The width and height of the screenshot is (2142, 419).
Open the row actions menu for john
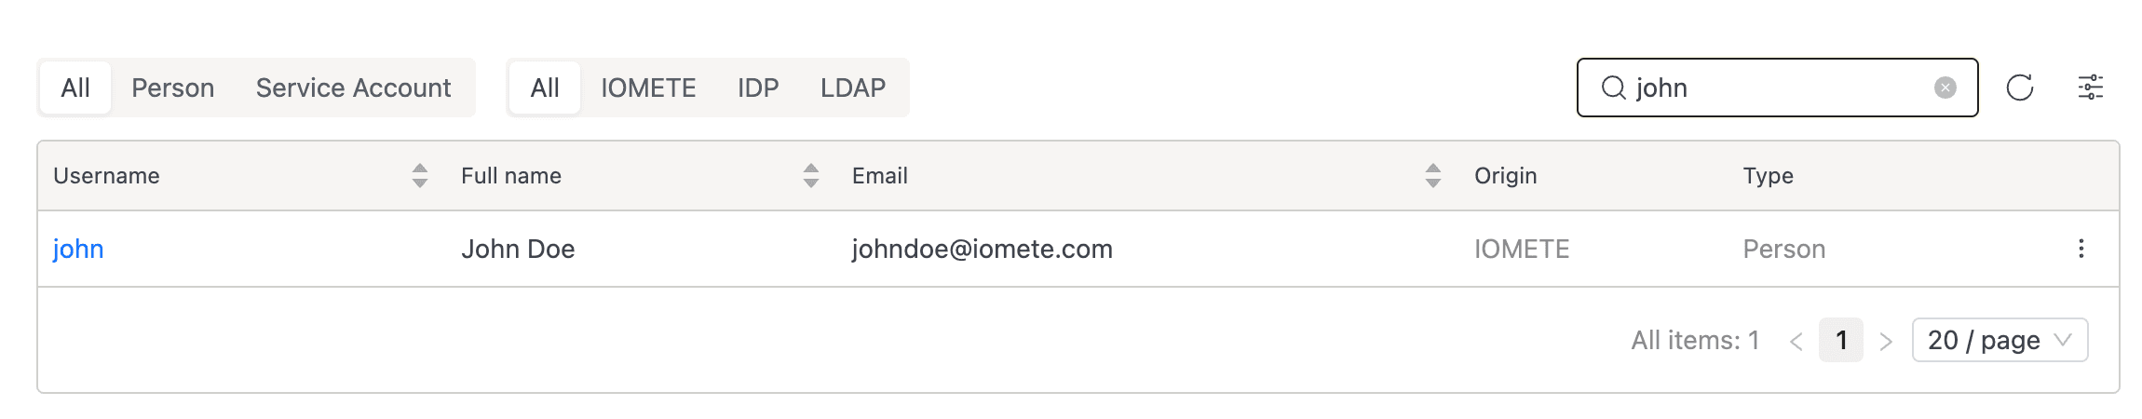[2081, 249]
